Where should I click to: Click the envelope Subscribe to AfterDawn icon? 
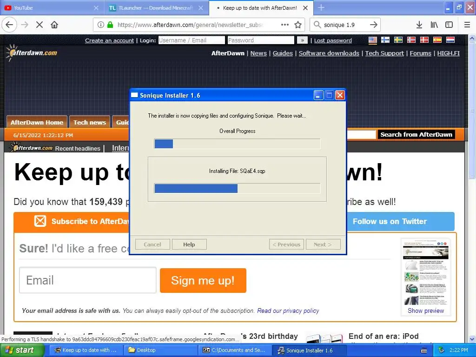coord(40,221)
